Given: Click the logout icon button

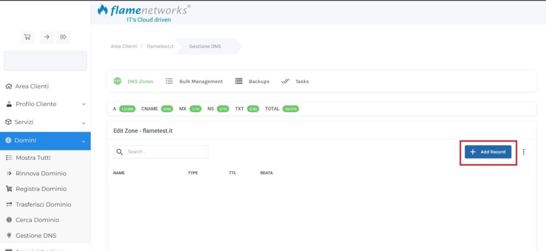Looking at the screenshot, I should pos(63,37).
